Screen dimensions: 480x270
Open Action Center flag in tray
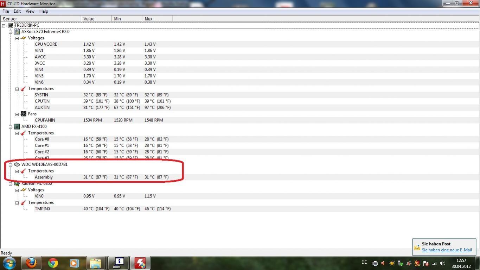425,263
